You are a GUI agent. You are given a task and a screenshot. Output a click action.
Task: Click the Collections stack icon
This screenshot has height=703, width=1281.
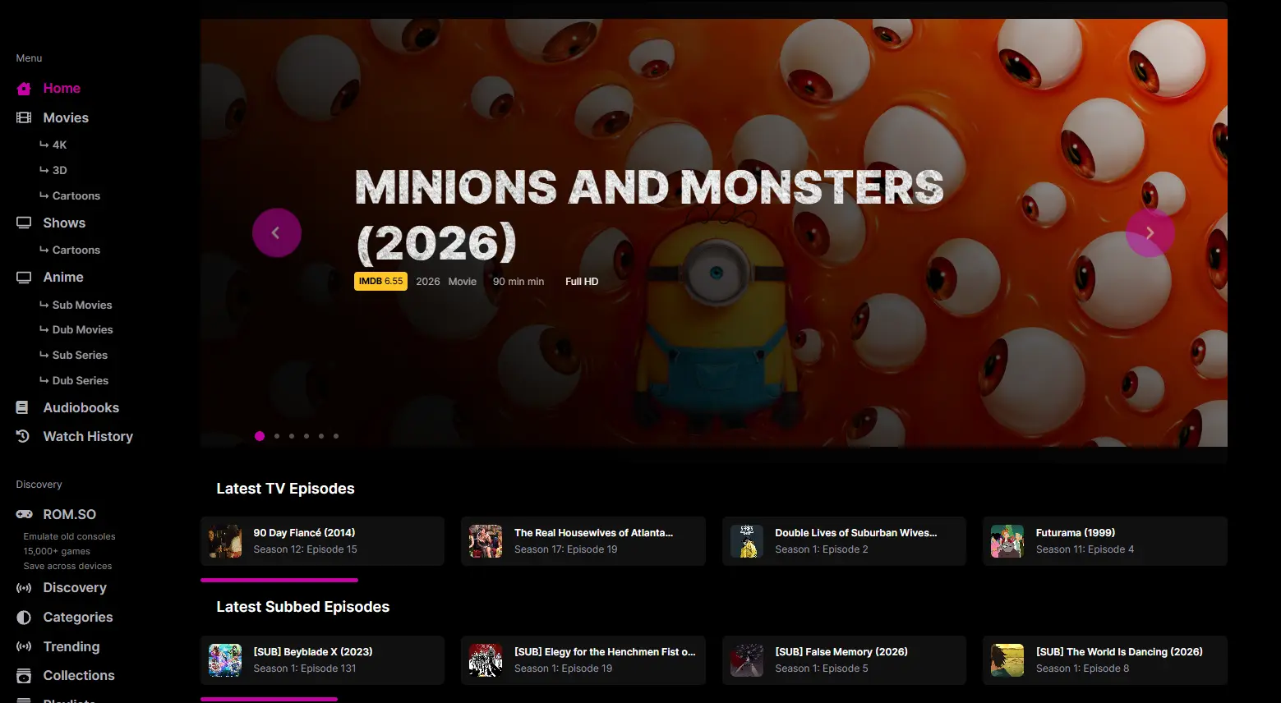click(24, 676)
